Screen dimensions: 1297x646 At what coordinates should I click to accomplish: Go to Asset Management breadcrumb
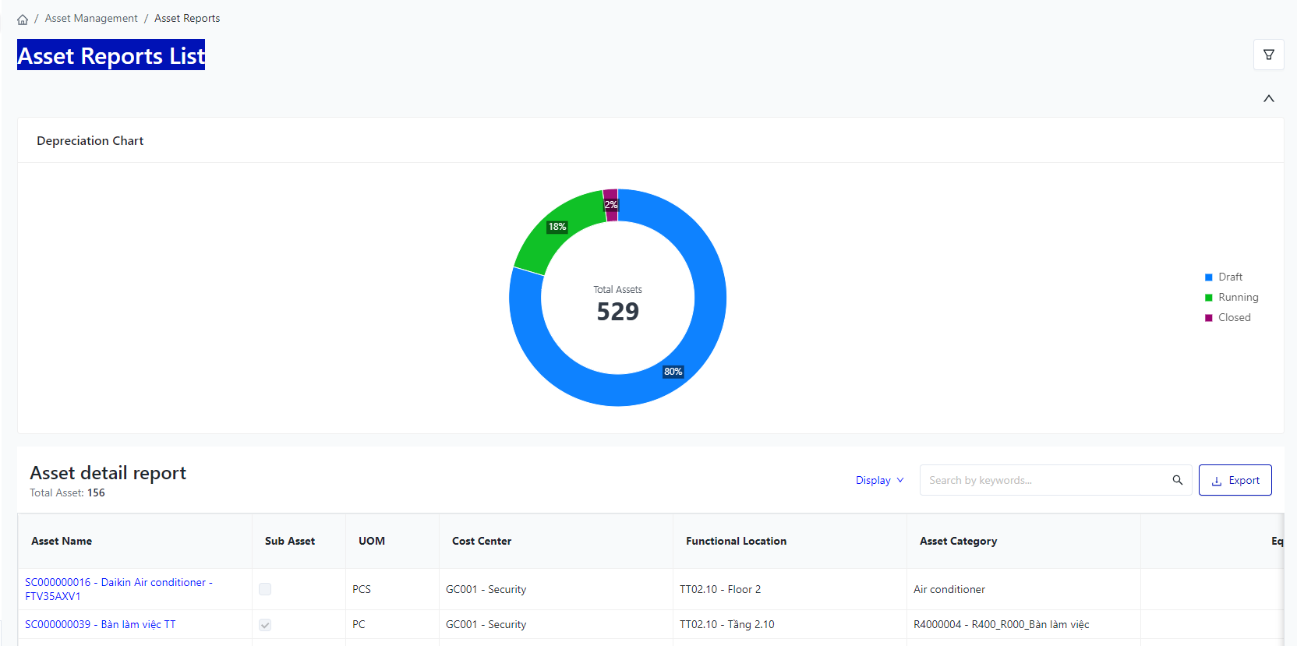[x=91, y=18]
